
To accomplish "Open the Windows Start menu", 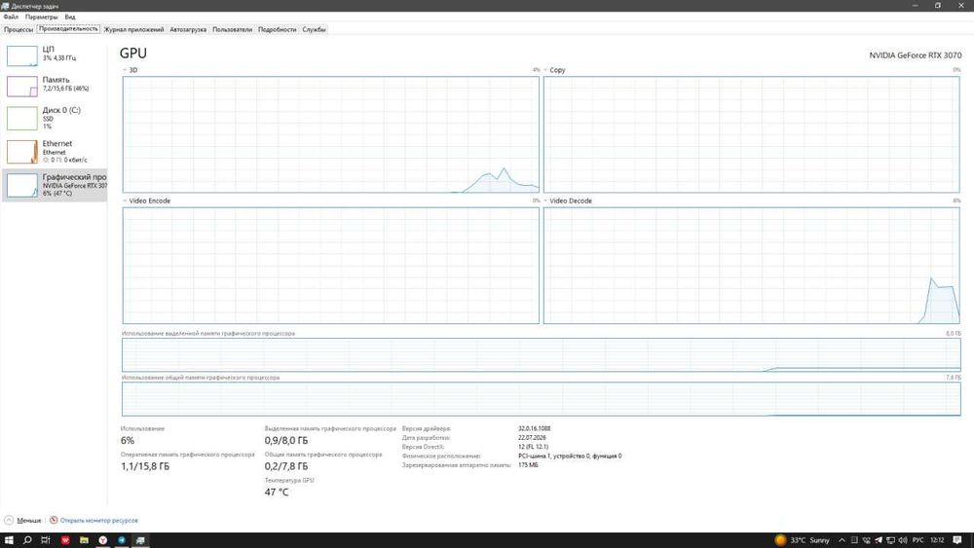I will click(x=9, y=540).
